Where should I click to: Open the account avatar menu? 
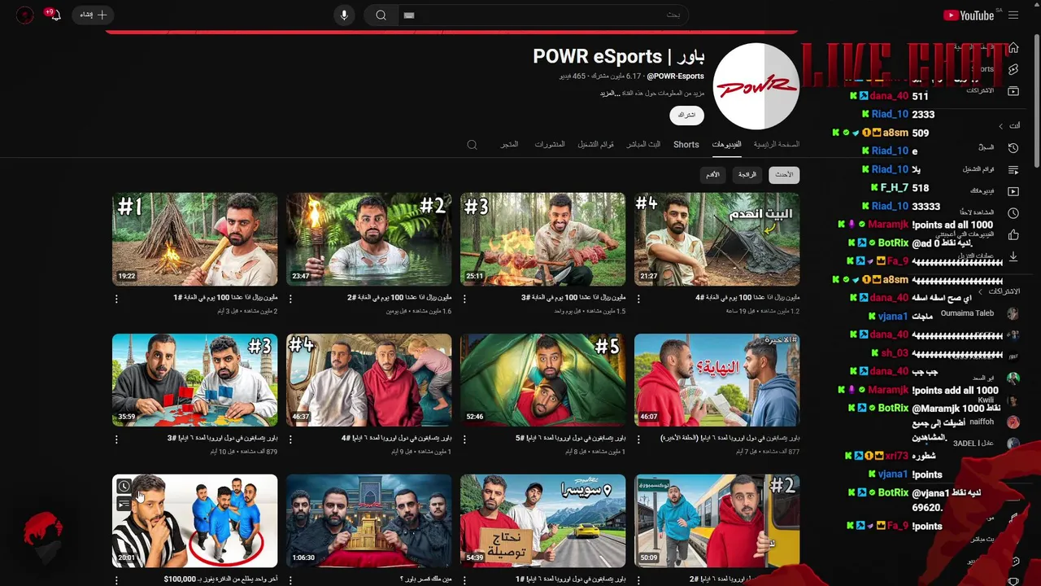(24, 15)
